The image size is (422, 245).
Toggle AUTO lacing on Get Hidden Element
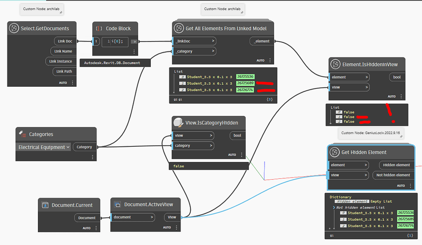401,185
